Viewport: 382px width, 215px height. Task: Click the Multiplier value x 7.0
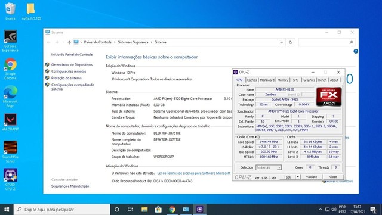269,147
